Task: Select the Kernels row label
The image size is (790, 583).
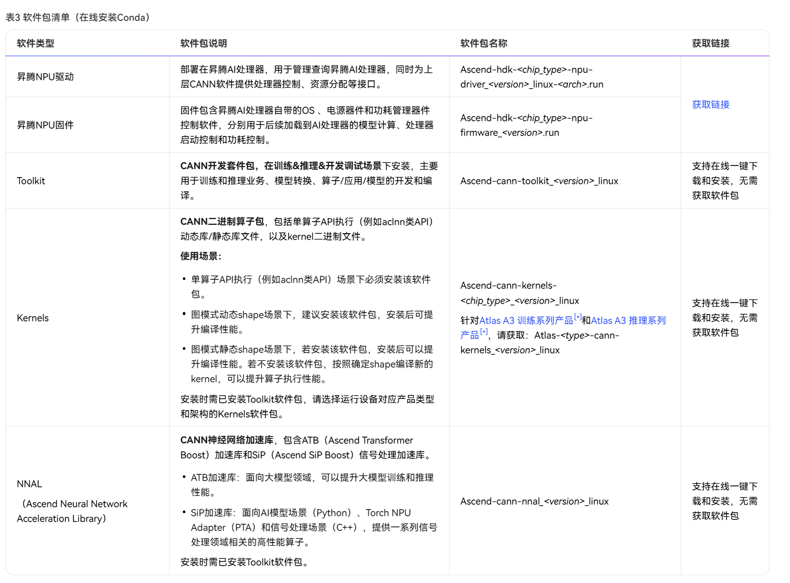Action: 33,318
